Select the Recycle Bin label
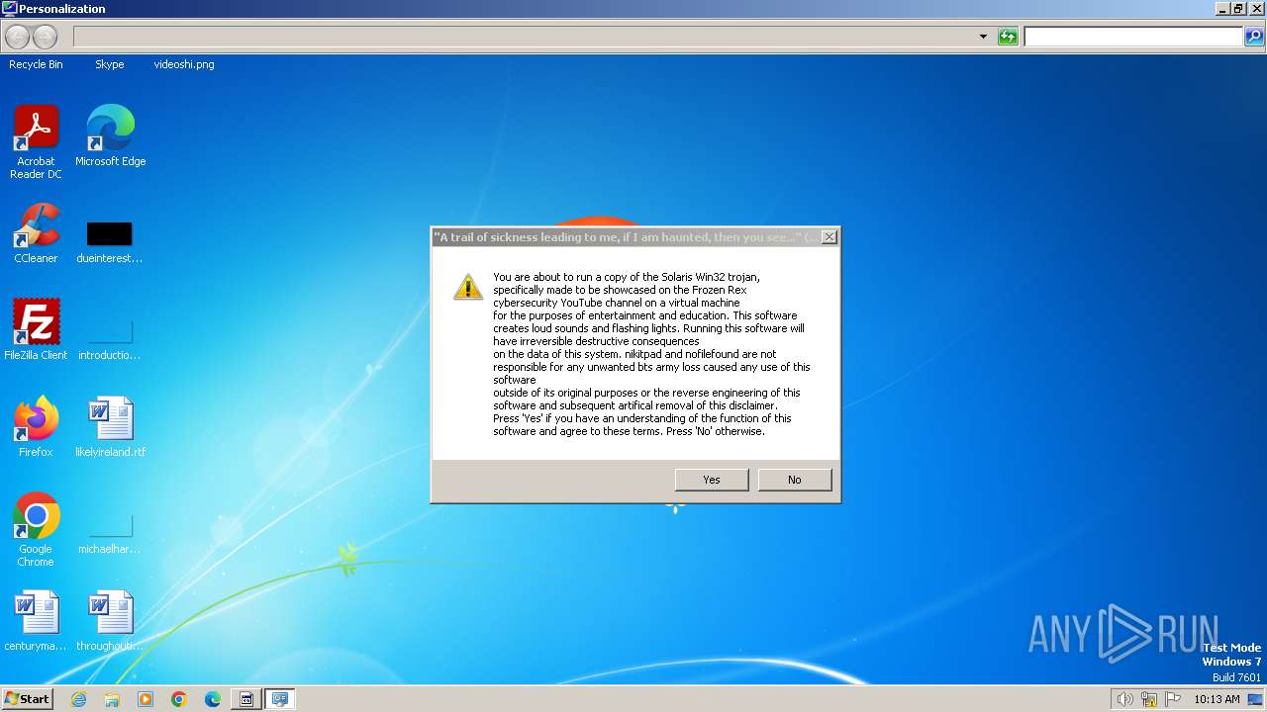The width and height of the screenshot is (1267, 712). tap(36, 64)
